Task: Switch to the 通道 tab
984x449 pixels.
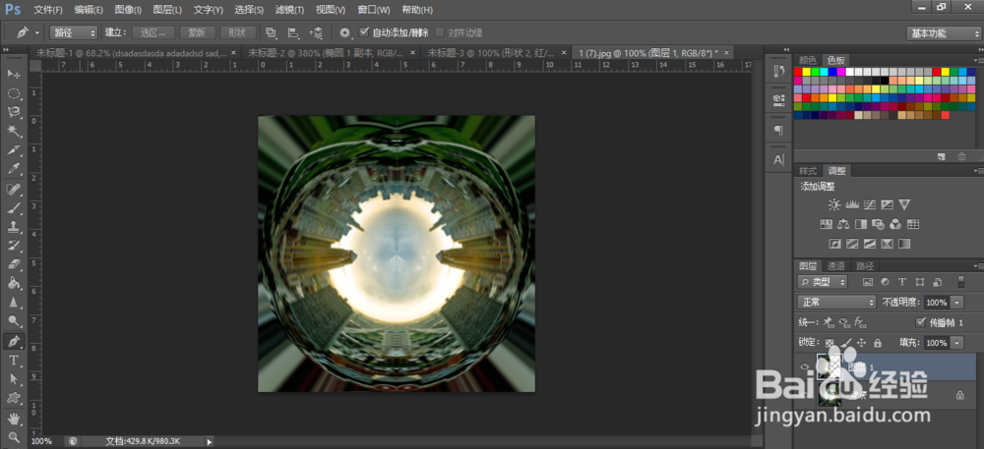Action: point(835,265)
